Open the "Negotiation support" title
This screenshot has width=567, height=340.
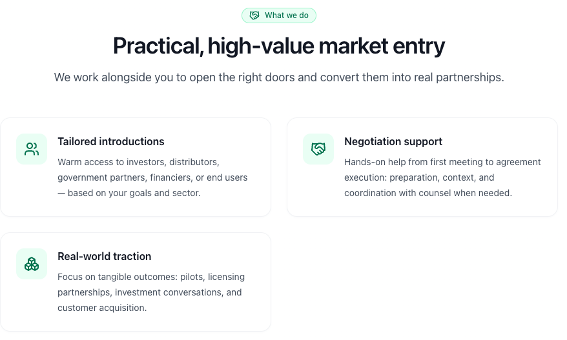point(393,141)
